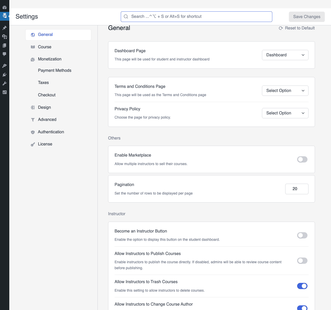Click the Save Changes button
Screen dimensions: 331x310
pos(307,17)
